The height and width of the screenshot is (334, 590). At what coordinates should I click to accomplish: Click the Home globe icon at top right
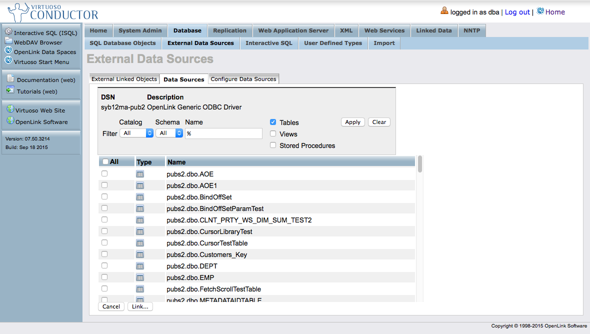pyautogui.click(x=540, y=11)
